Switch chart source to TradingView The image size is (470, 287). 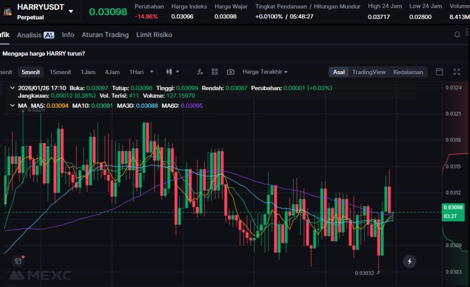369,72
